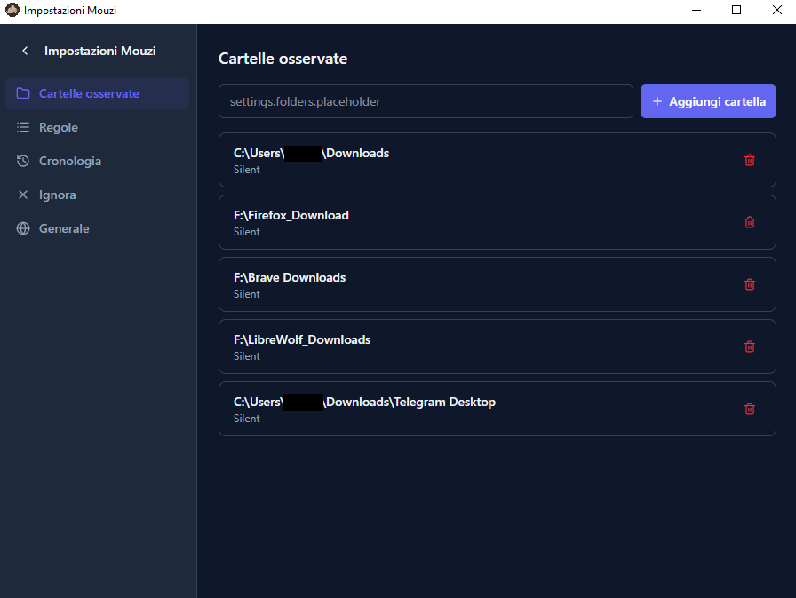Minimize the Impostazioni Mouzi window
This screenshot has height=598, width=796.
coord(696,10)
